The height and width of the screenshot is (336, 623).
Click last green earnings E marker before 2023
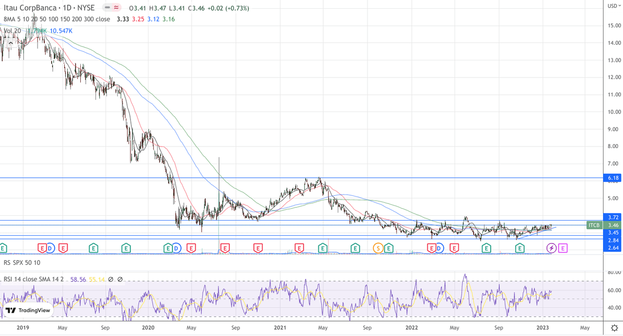520,248
